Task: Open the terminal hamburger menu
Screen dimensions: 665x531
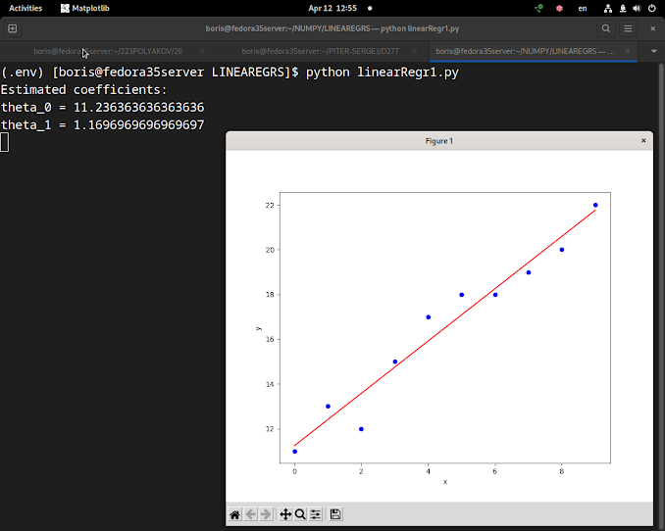Action: [x=628, y=28]
